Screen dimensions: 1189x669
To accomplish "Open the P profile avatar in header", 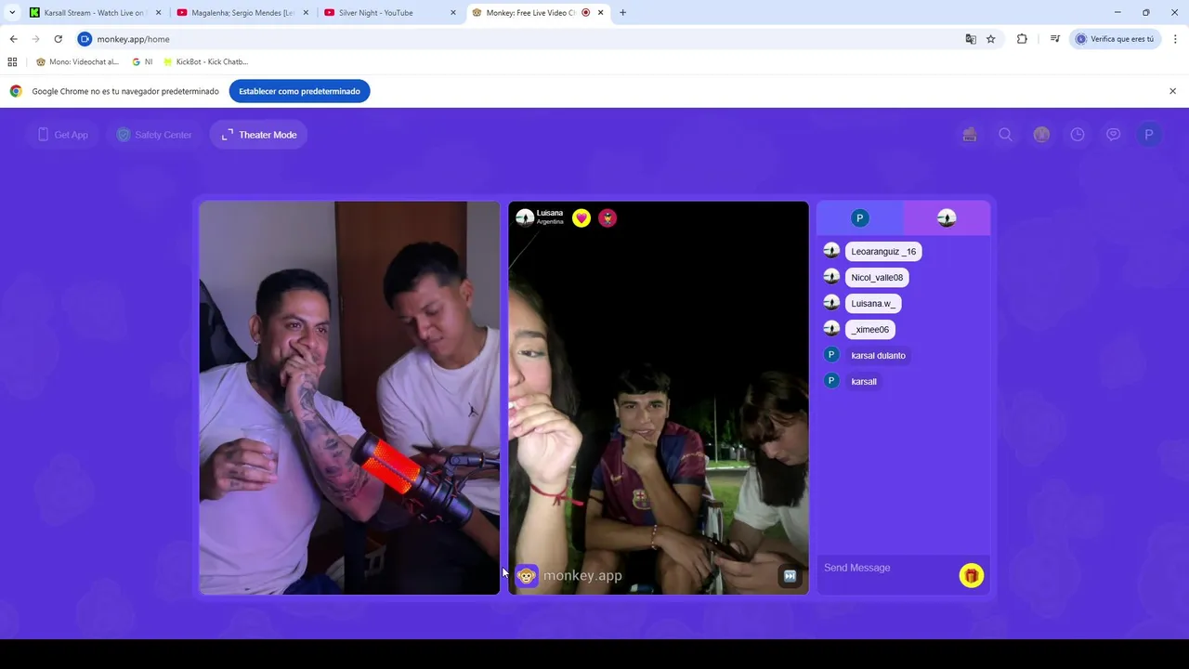I will pos(1149,135).
